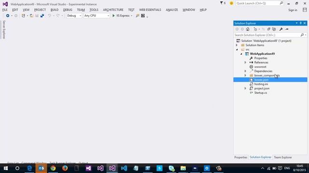Screen dimensions: 309x173
Task: Click the Solution Explorer search magnifier icon
Action: tap(302, 35)
